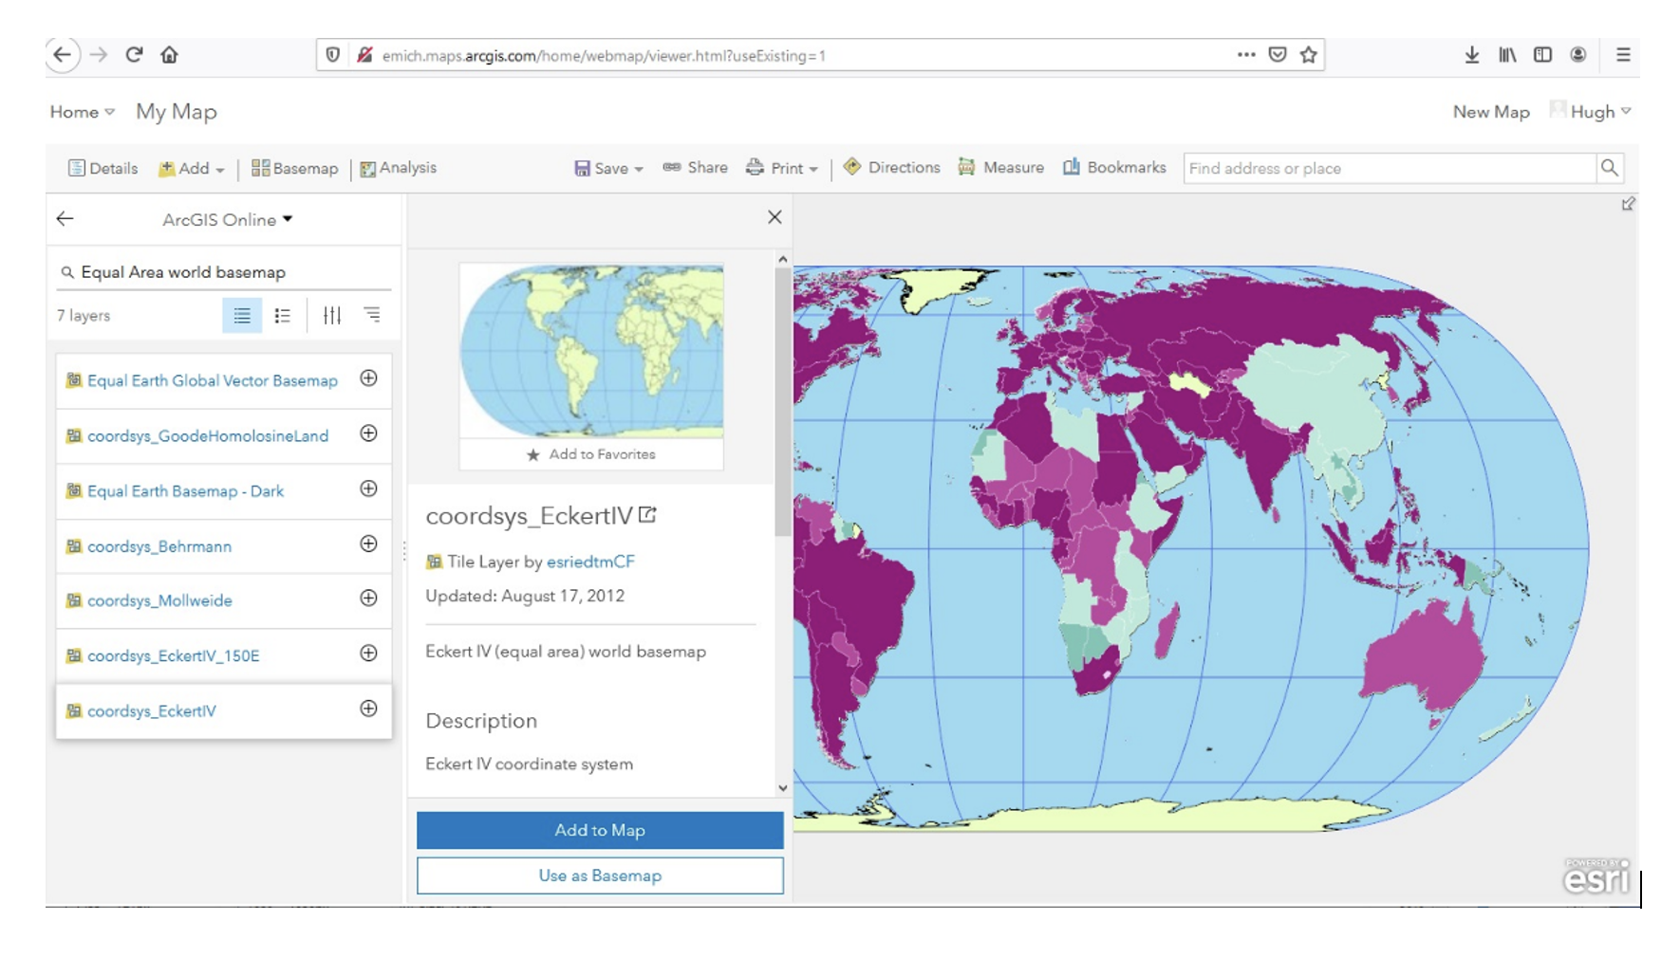Click the search magnifier button
Viewport: 1680px width, 958px height.
[1610, 168]
